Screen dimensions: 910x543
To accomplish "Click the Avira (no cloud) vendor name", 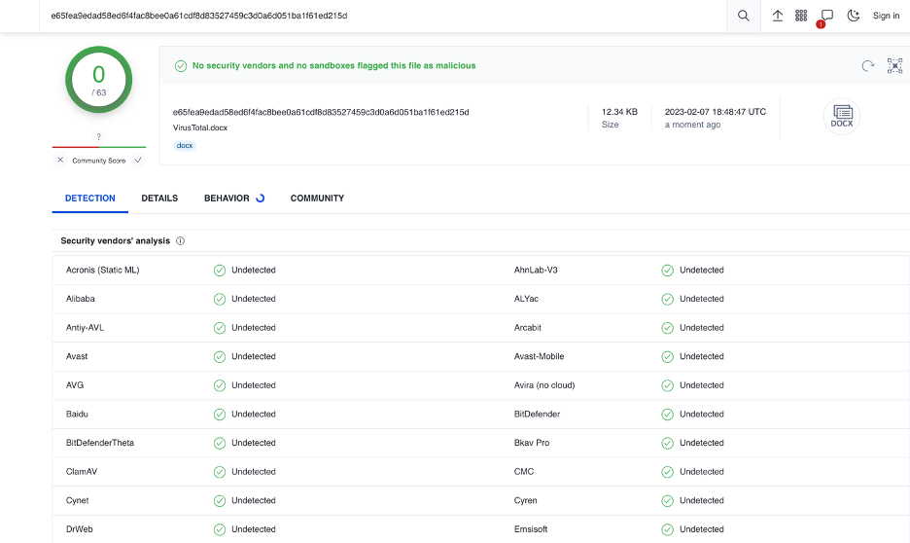I will coord(544,385).
